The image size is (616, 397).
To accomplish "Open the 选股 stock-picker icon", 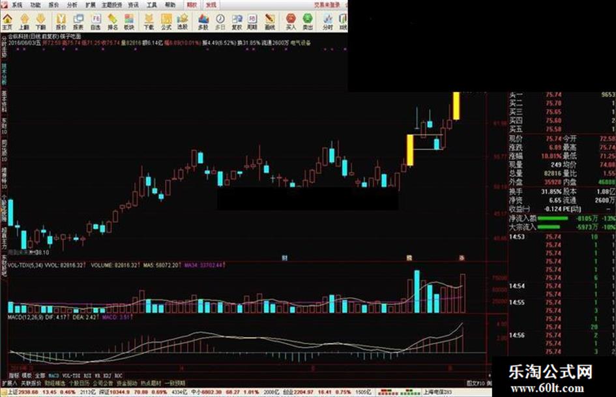I will click(x=183, y=22).
